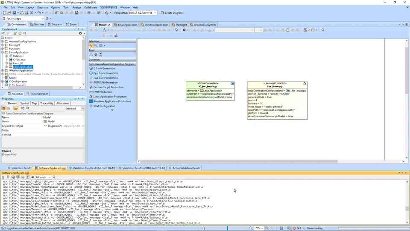Open the Standard properties mode dropdown
This screenshot has height=231, width=410.
(74, 108)
